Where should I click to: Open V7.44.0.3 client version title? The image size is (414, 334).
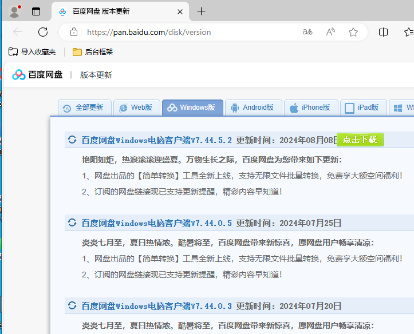coord(156,306)
